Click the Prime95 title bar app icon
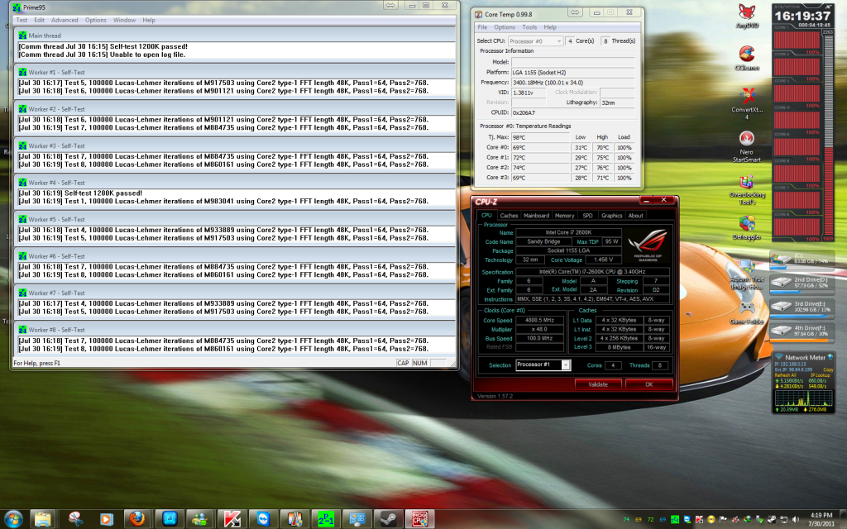 [17, 7]
